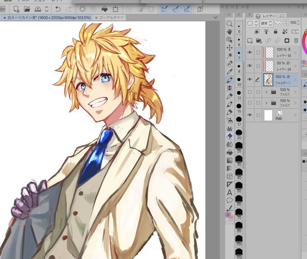The width and height of the screenshot is (307, 259).
Task: Click the Fill icon in command bar
Action: click(x=104, y=9)
